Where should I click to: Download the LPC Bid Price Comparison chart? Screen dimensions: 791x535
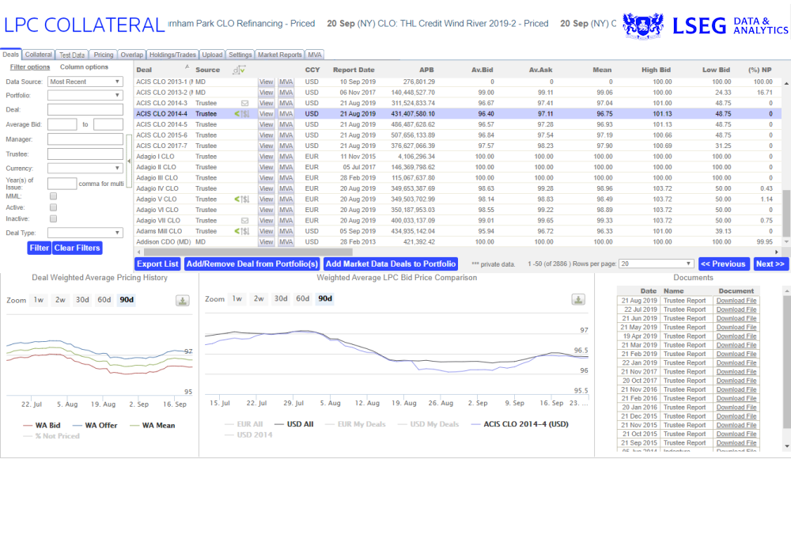tap(578, 299)
